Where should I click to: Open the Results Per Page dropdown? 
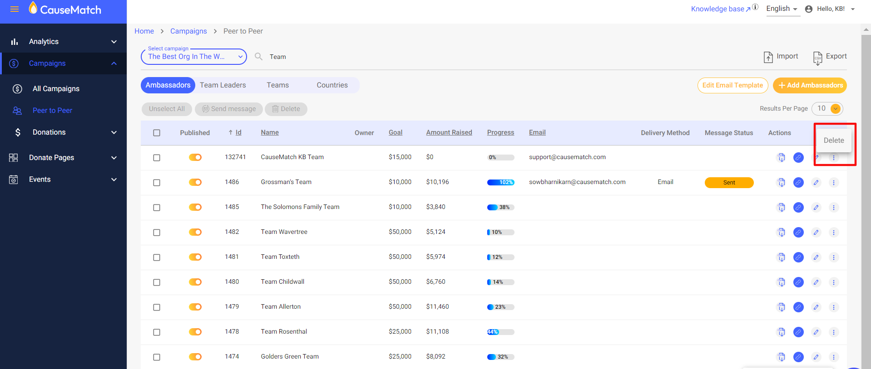[x=827, y=108]
